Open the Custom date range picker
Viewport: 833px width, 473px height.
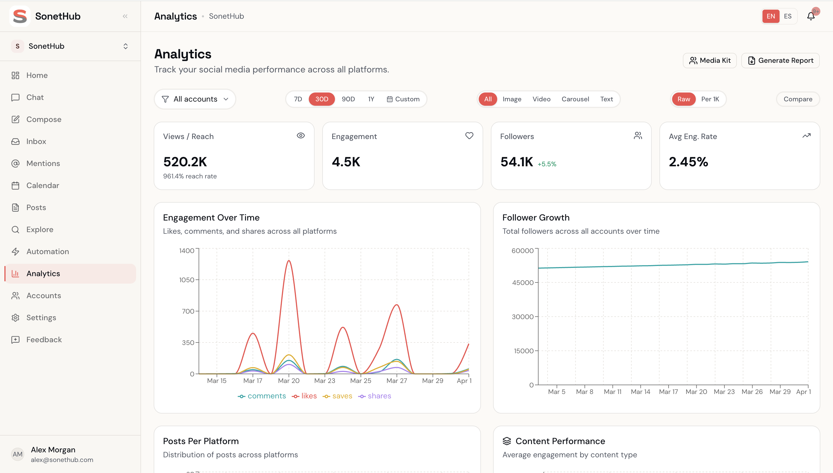(x=403, y=99)
